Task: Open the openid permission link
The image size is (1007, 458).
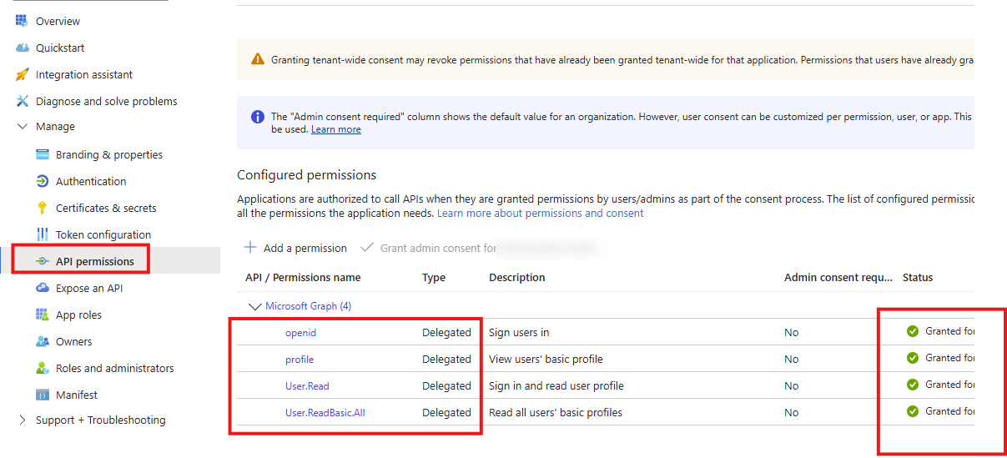Action: (x=300, y=332)
